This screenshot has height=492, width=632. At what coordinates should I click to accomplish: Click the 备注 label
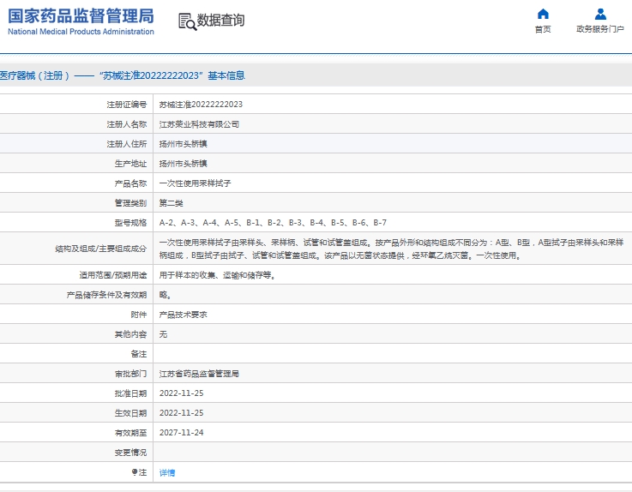point(139,354)
